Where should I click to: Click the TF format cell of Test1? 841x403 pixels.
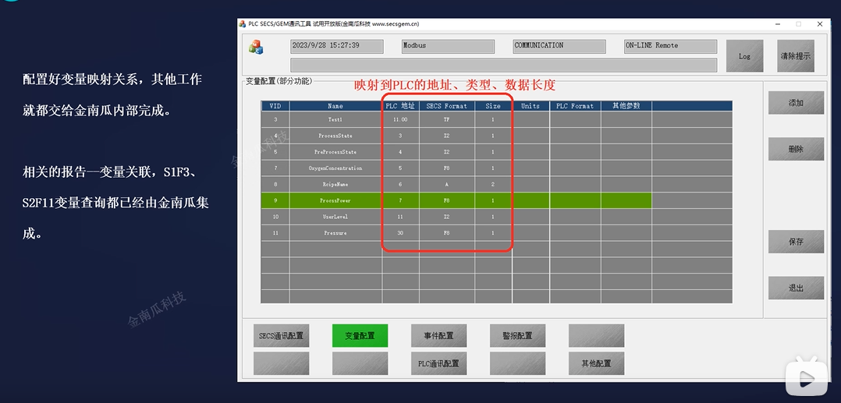[447, 119]
